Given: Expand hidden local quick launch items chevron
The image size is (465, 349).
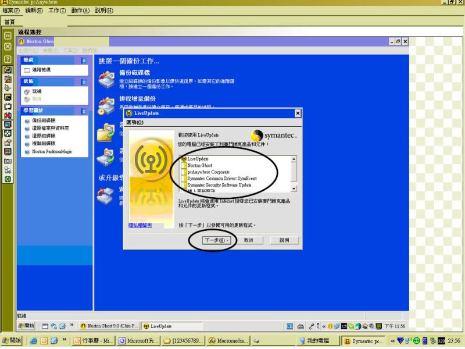Looking at the screenshot, I should (65, 340).
